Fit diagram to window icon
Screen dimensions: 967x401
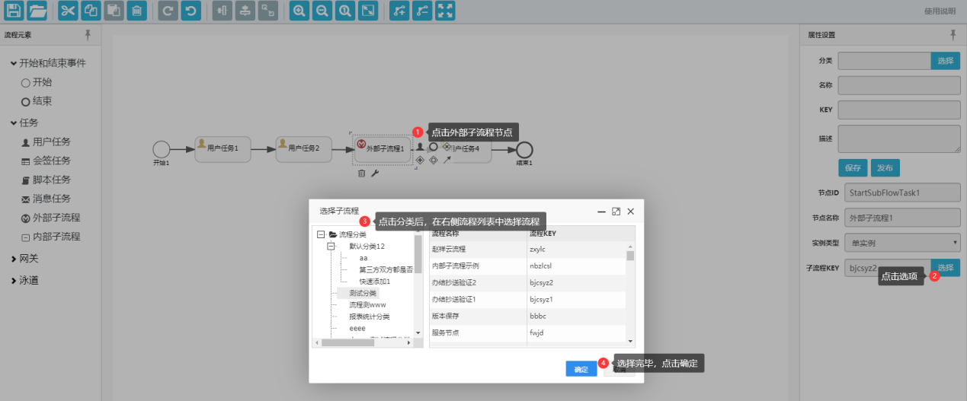coord(368,11)
